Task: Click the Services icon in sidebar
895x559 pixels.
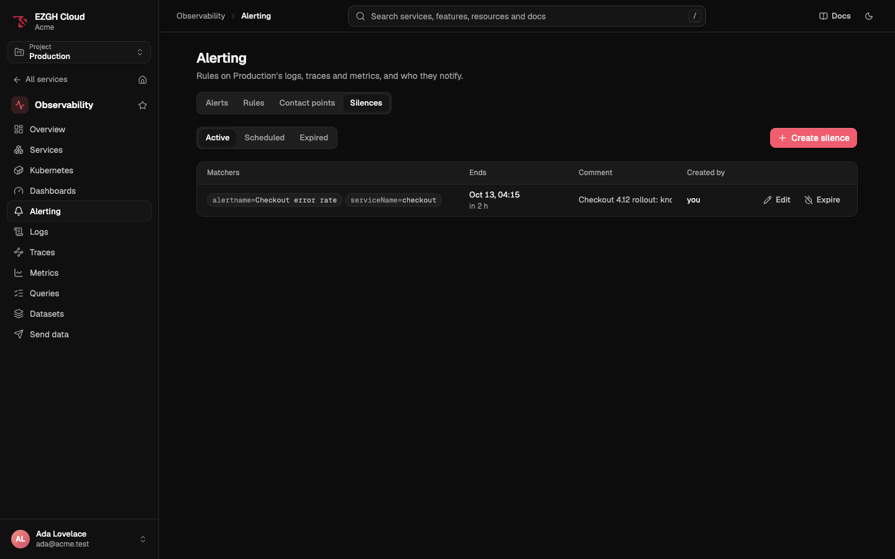Action: tap(19, 150)
